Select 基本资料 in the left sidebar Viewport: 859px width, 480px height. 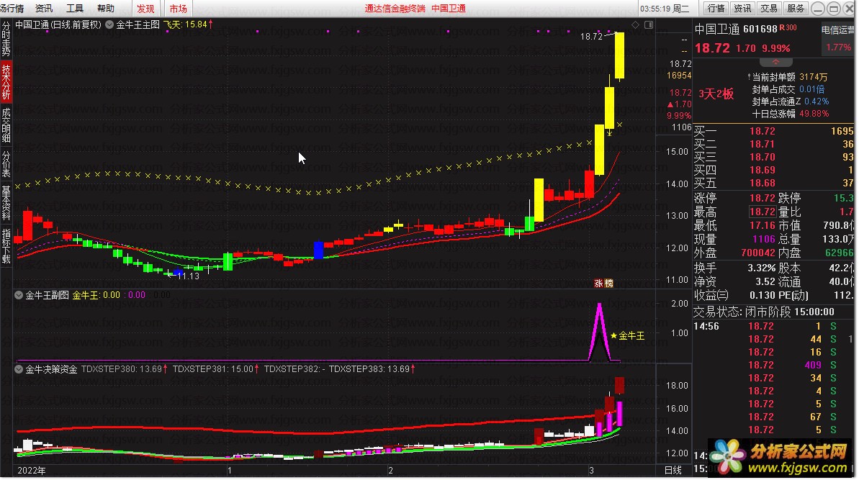click(x=6, y=202)
